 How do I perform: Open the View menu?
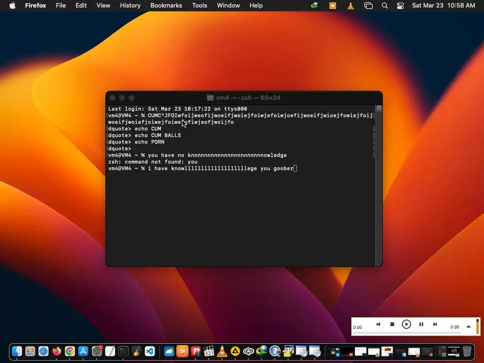click(103, 6)
